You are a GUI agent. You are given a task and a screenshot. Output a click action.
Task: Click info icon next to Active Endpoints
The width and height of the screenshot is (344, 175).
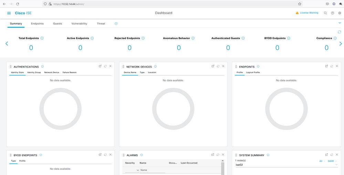click(92, 38)
